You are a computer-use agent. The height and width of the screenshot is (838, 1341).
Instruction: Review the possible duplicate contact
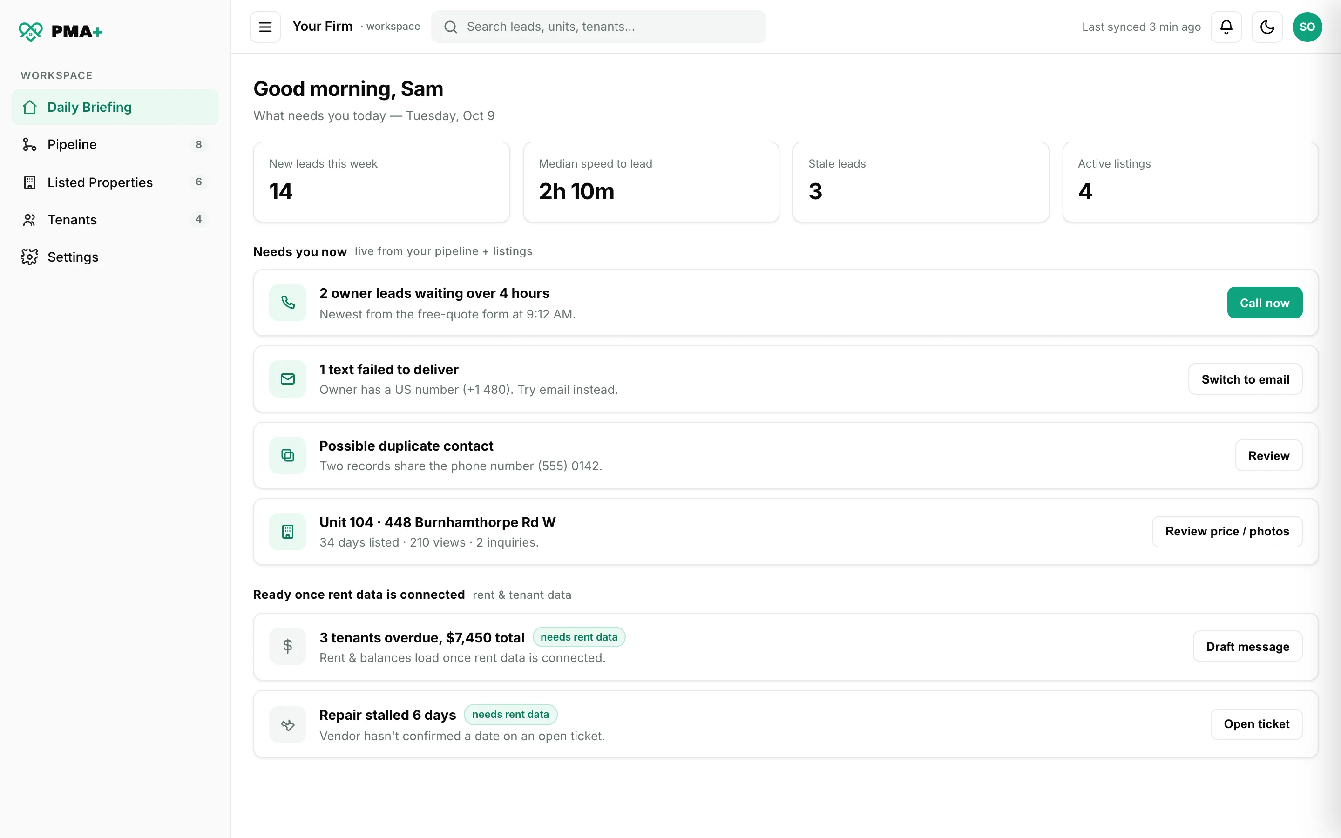pos(1268,456)
